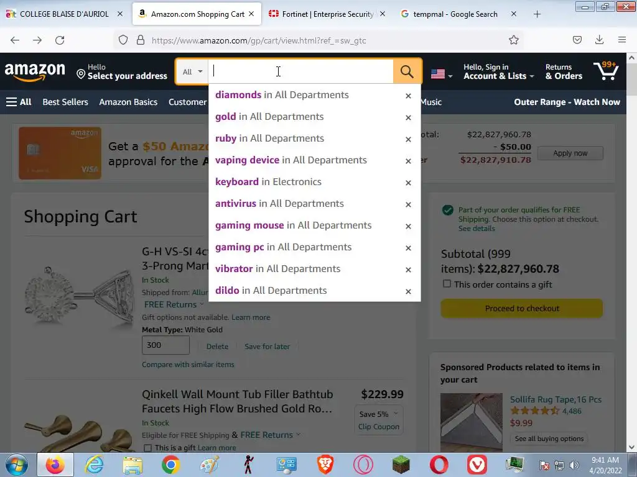
Task: Click the volume speaker tray icon
Action: coord(574,465)
